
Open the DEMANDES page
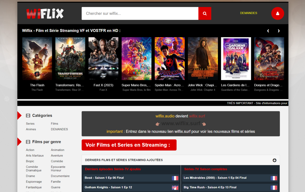(x=248, y=13)
